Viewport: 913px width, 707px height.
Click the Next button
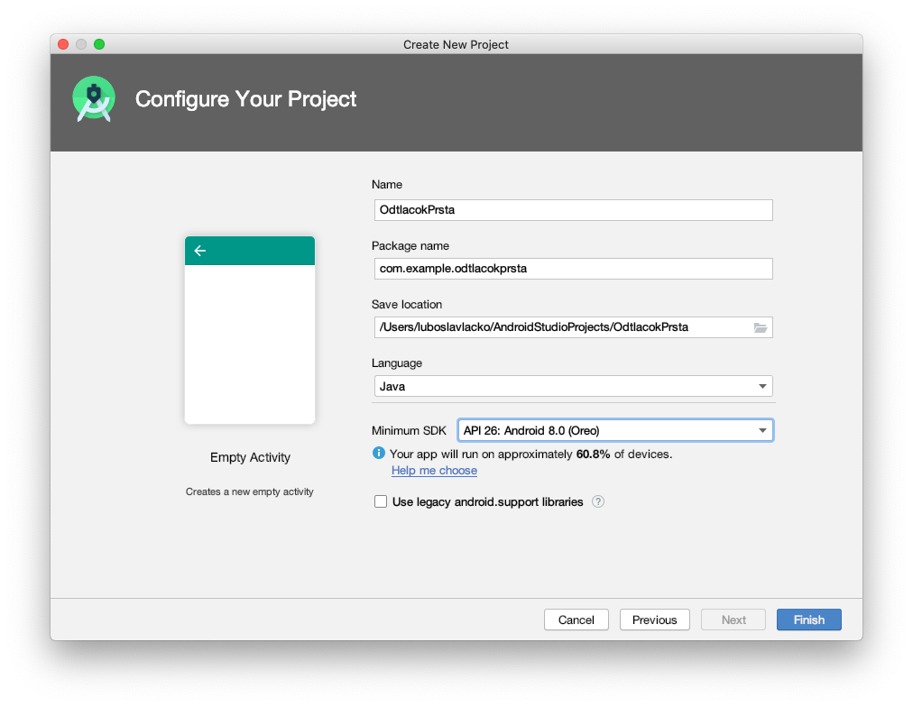tap(733, 620)
